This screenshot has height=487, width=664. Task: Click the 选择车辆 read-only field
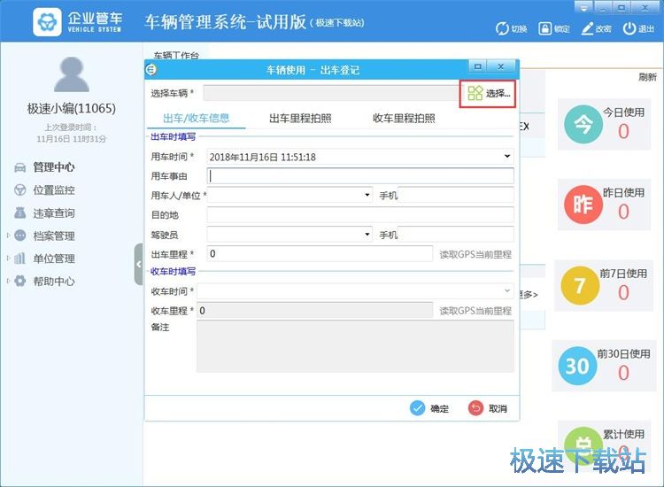(331, 93)
